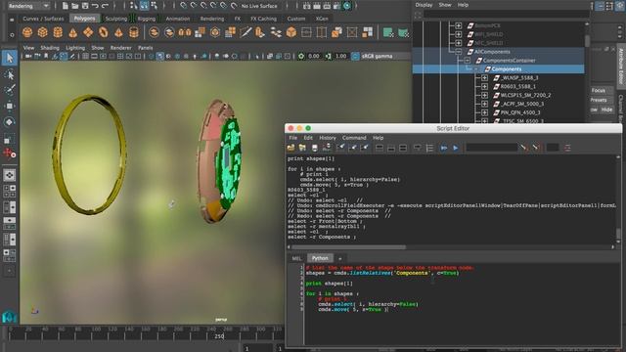The width and height of the screenshot is (626, 352).
Task: Pick the Paint Selection tool
Action: click(10, 89)
